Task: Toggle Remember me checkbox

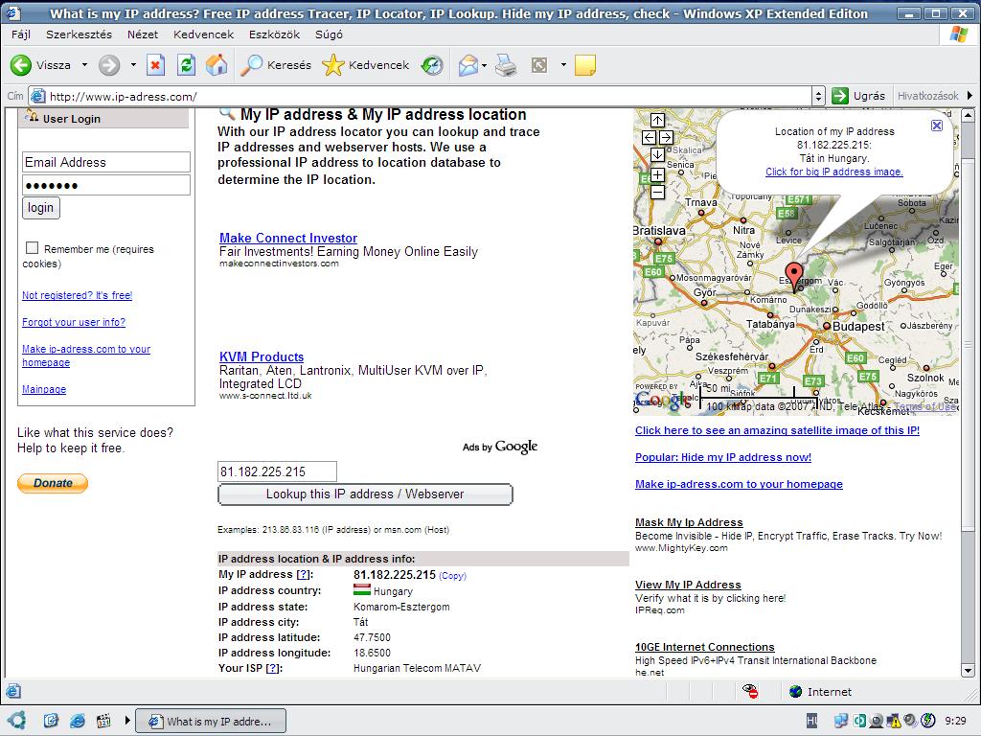Action: 32,248
